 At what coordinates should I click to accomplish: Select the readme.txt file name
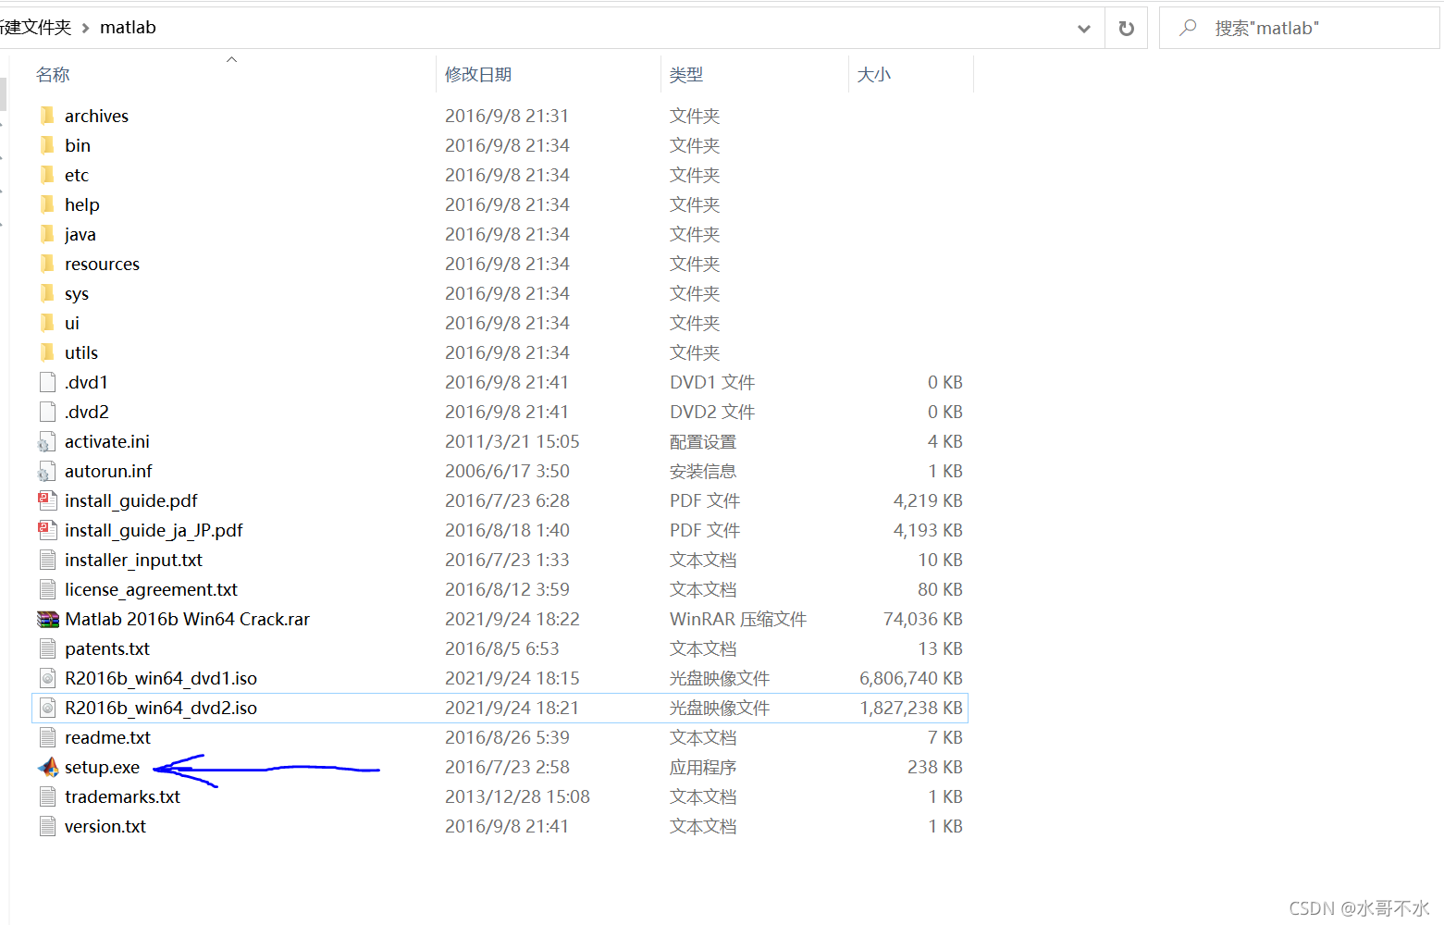pyautogui.click(x=107, y=737)
